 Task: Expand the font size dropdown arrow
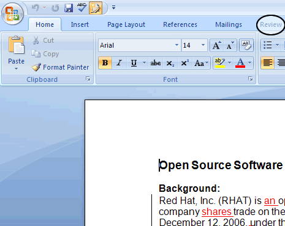click(203, 45)
